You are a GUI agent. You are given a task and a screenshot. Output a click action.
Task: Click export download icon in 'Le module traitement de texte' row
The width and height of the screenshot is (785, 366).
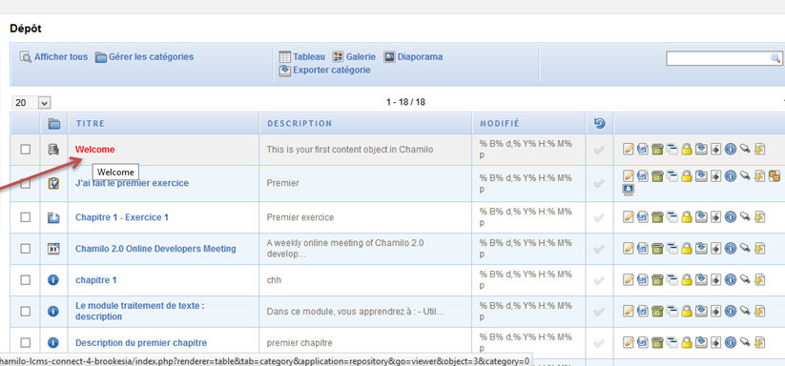point(701,311)
